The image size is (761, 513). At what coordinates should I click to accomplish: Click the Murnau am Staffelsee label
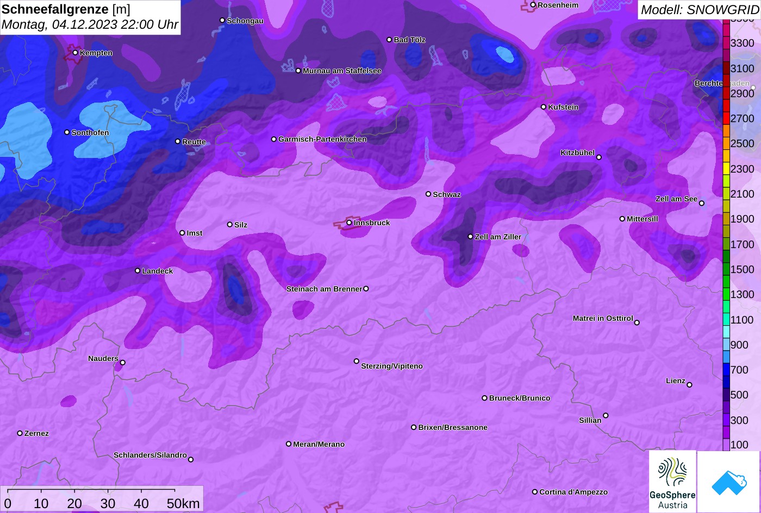[x=342, y=71]
